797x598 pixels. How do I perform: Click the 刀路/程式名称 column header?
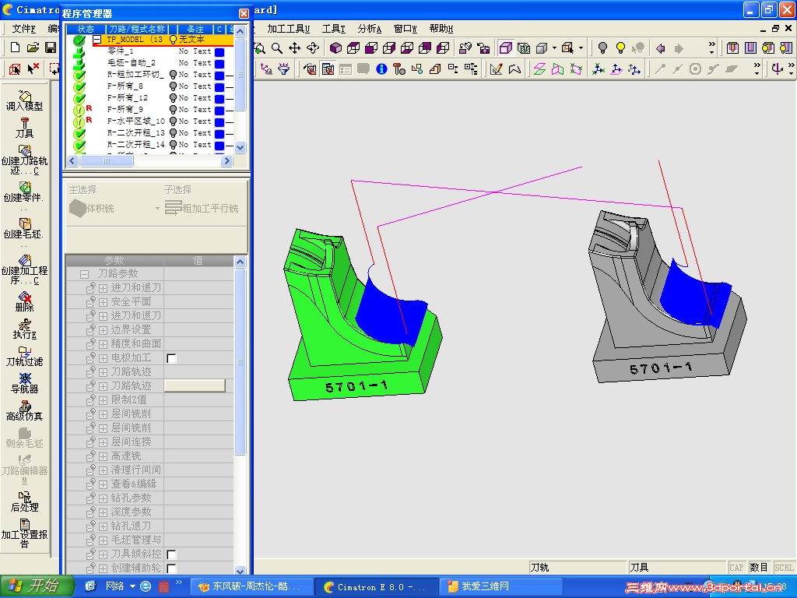point(137,29)
